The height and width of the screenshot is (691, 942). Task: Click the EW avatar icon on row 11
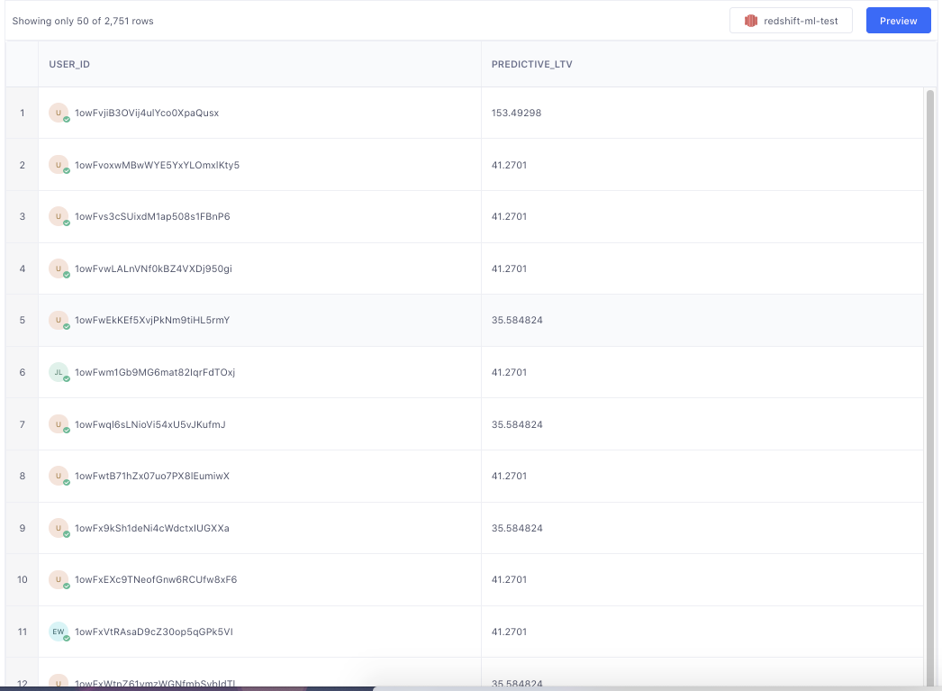(57, 632)
